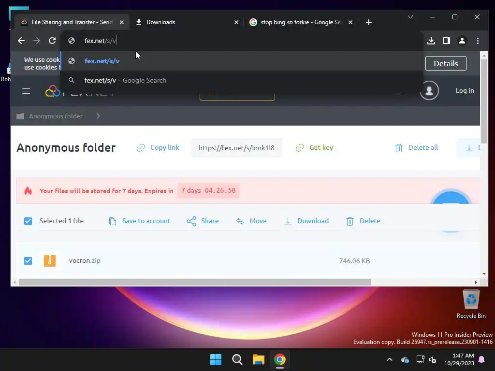Image resolution: width=495 pixels, height=371 pixels.
Task: Show hidden system tray icons
Action: (390, 359)
